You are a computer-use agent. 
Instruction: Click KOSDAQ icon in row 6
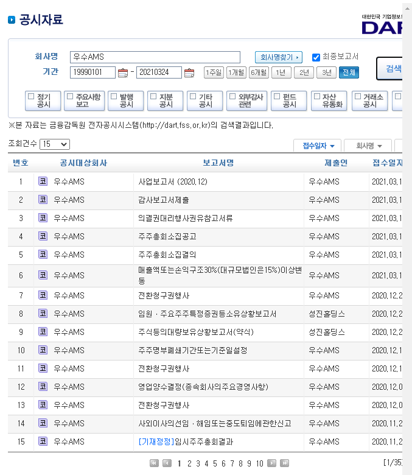(x=43, y=275)
